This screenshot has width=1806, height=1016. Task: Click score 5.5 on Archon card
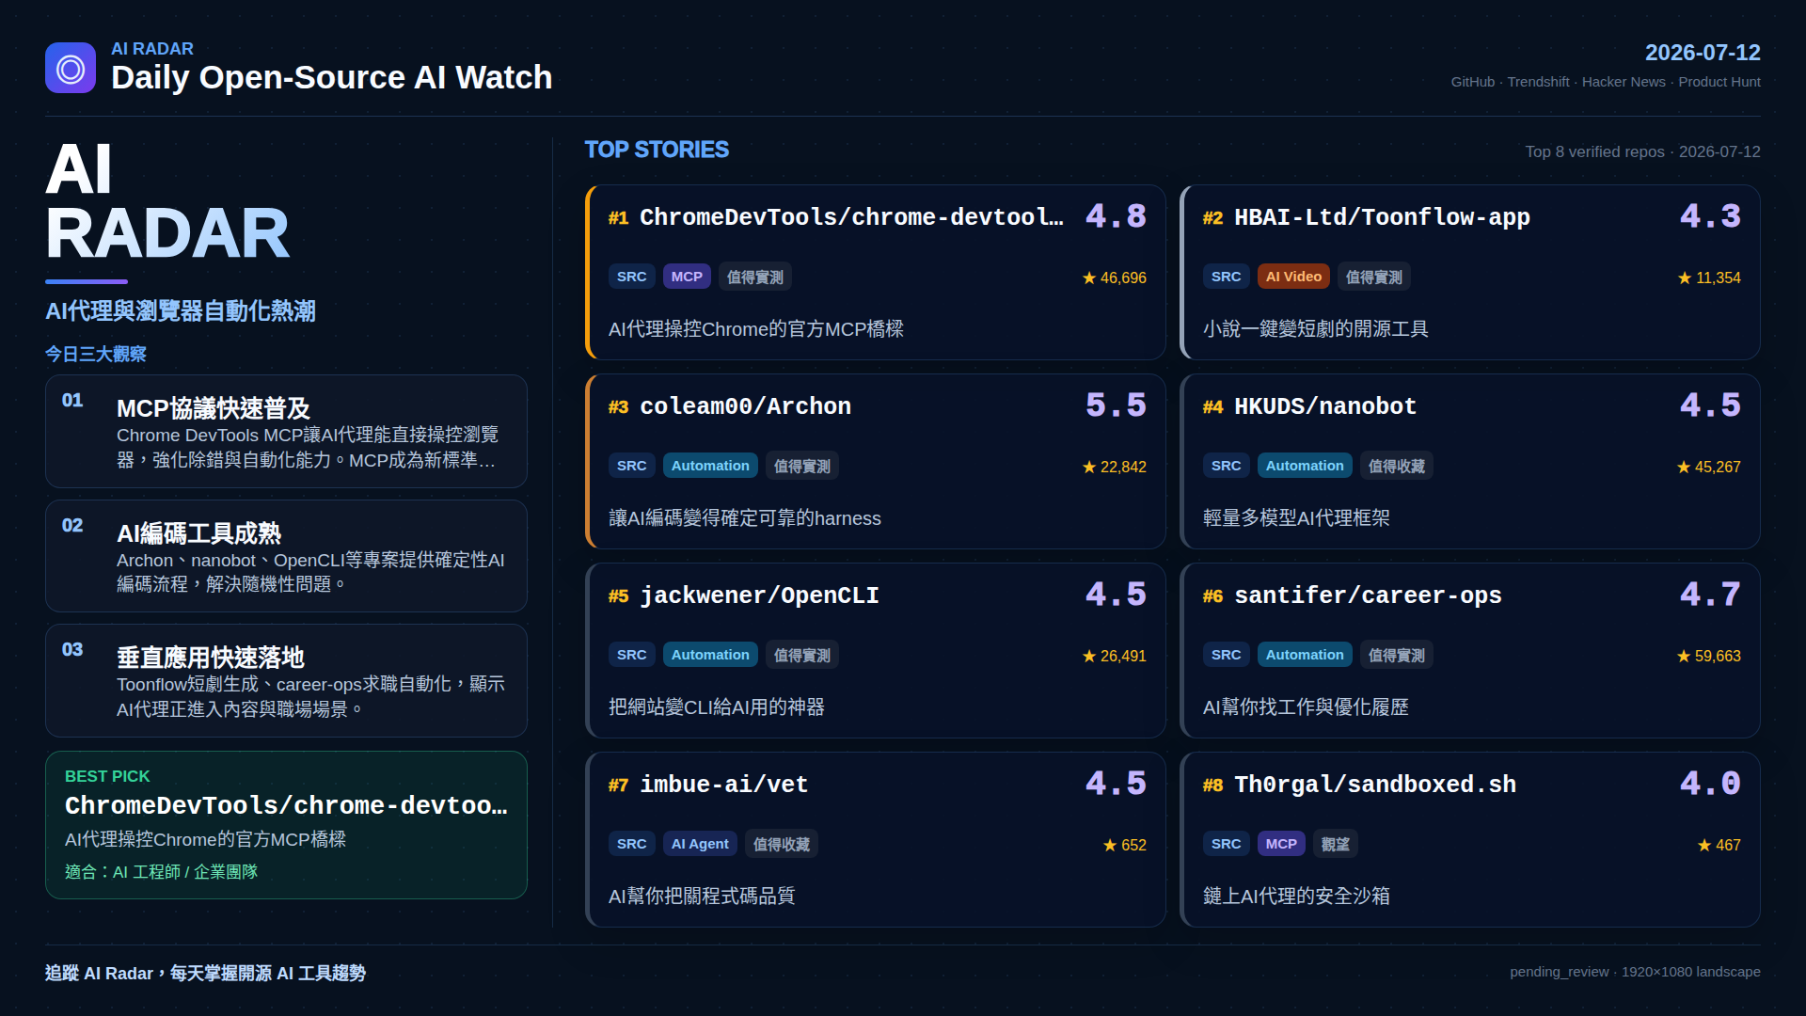coord(1116,405)
